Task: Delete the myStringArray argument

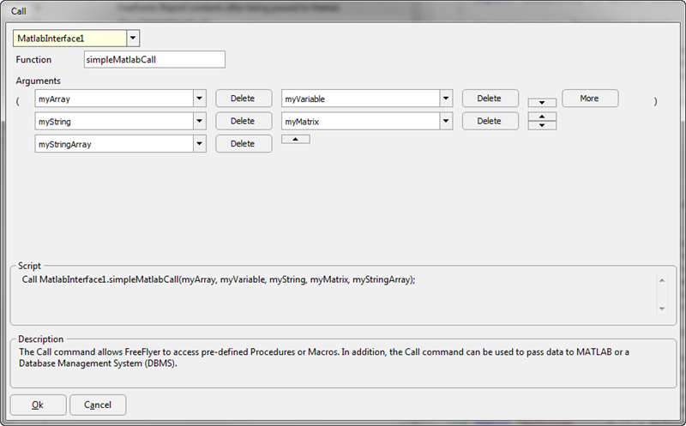Action: (x=244, y=143)
